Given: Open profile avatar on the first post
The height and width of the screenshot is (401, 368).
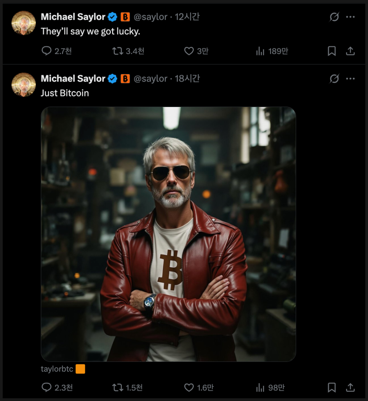Looking at the screenshot, I should coord(24,23).
